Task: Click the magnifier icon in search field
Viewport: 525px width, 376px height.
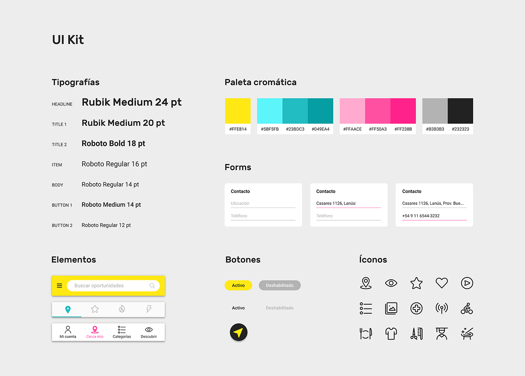Action: tap(152, 286)
